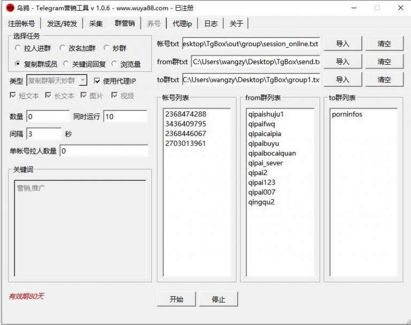Select qipai_sever in from群列表
Viewport: 411px width, 325px height.
(x=265, y=163)
